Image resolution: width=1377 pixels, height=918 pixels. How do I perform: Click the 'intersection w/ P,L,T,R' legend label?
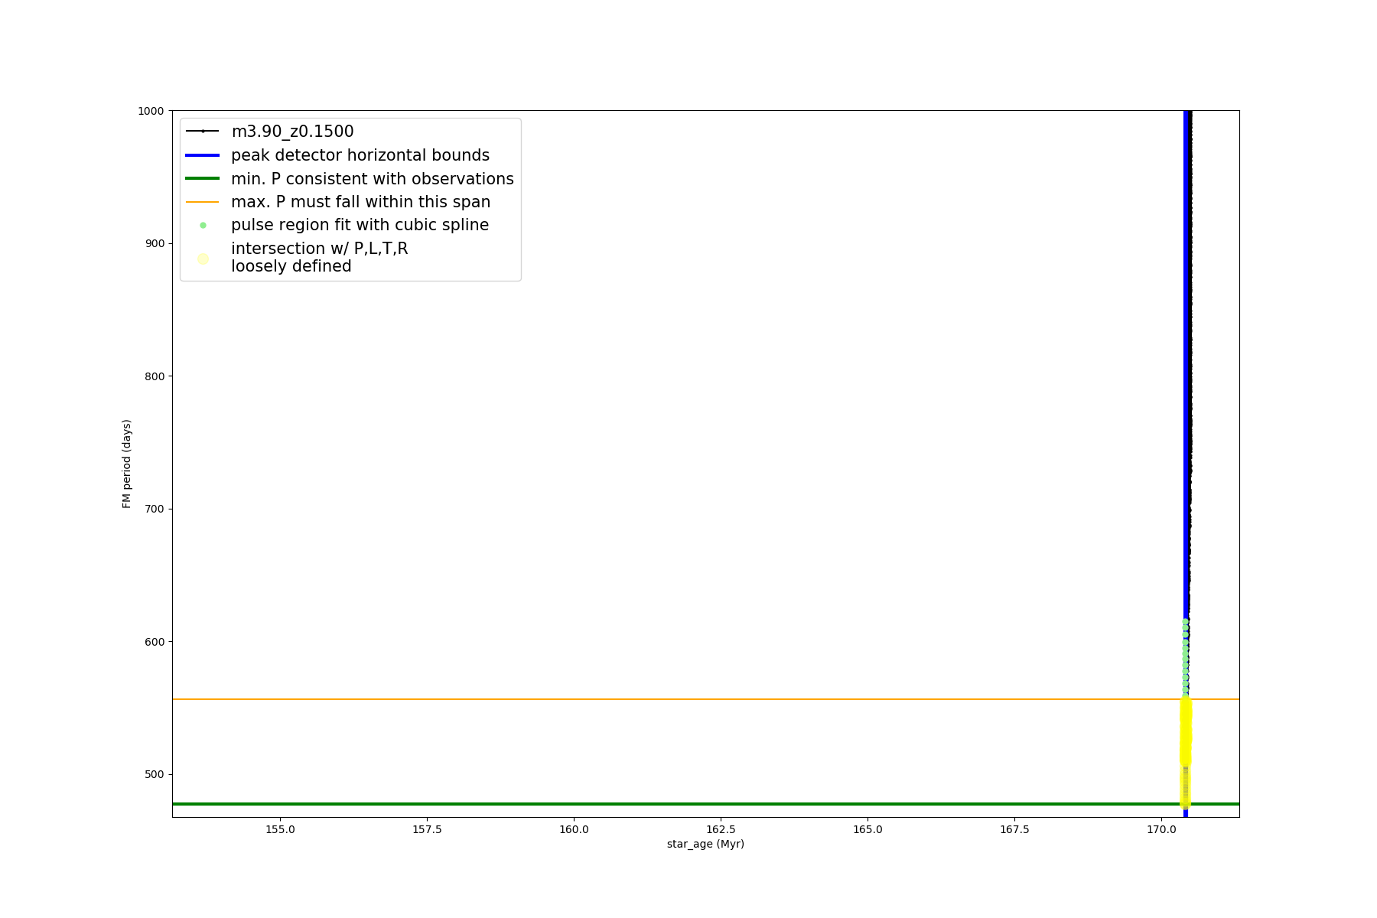(x=319, y=249)
